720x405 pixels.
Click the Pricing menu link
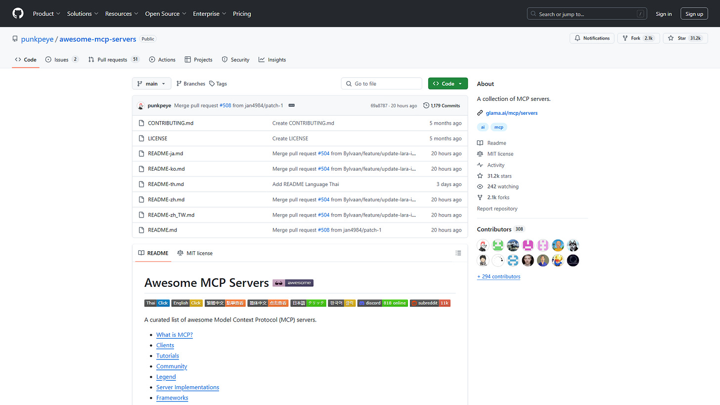coord(242,14)
